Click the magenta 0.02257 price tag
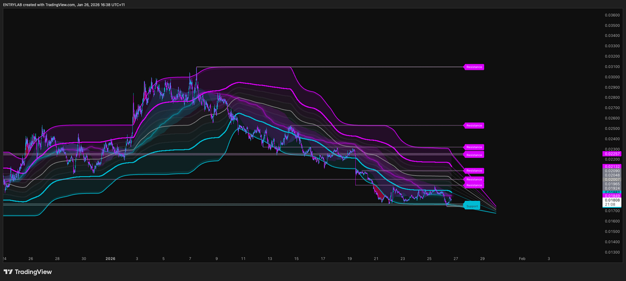This screenshot has width=626, height=281. [x=612, y=154]
